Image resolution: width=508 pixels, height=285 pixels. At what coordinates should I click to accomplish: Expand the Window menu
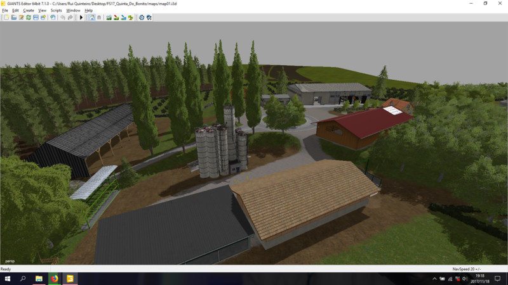73,10
